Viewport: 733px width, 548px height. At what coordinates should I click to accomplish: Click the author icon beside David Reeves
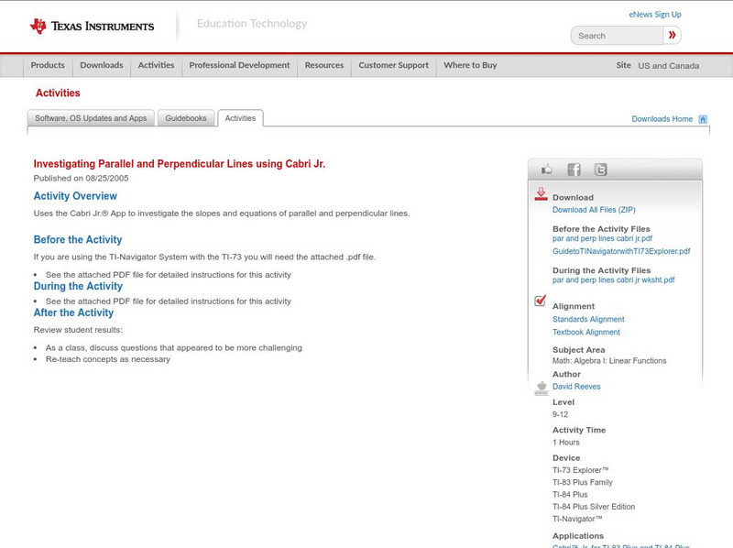pos(542,388)
